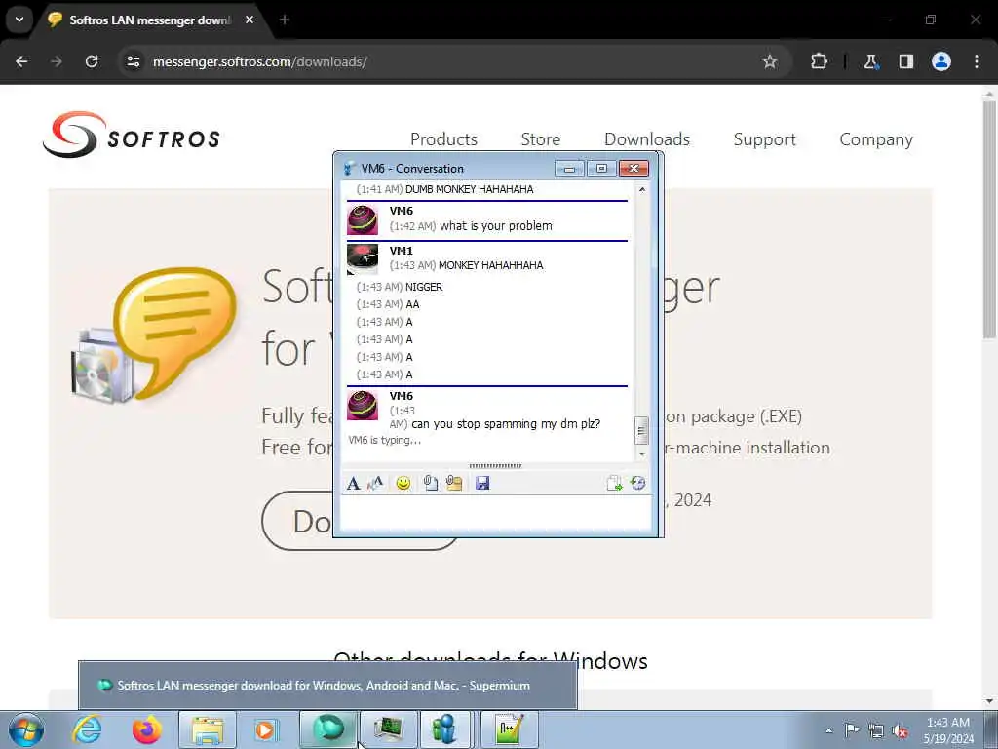Viewport: 998px width, 749px height.
Task: Click the text 'what is your problem'
Action: (x=496, y=226)
